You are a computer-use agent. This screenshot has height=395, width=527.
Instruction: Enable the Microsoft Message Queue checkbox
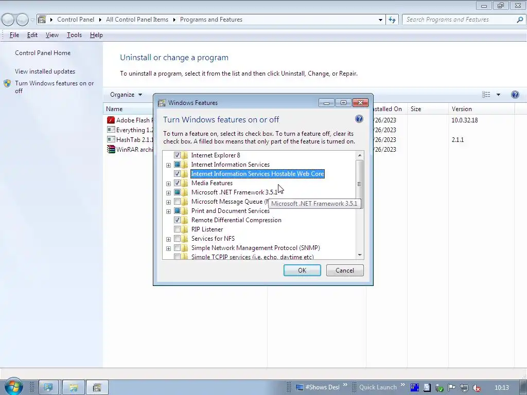177,202
